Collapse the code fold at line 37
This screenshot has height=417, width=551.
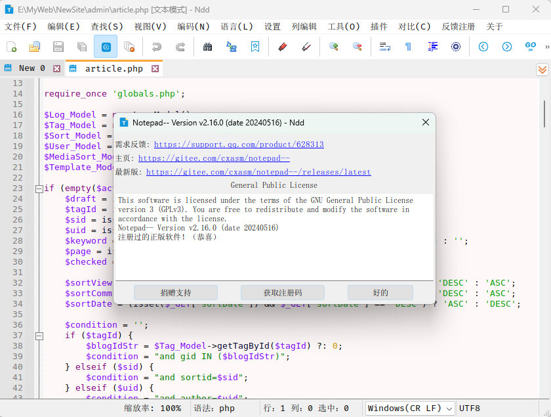pyautogui.click(x=39, y=336)
